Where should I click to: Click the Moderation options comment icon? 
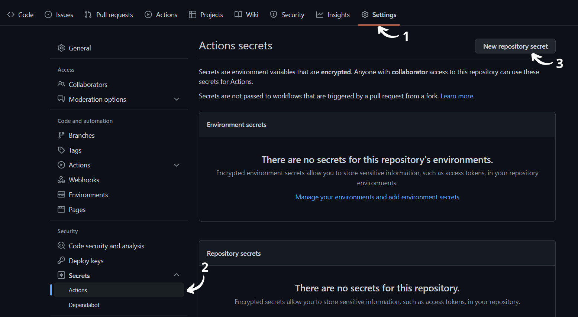point(61,99)
